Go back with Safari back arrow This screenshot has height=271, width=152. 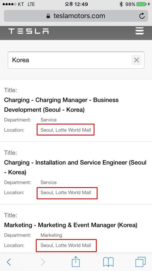pos(9,262)
